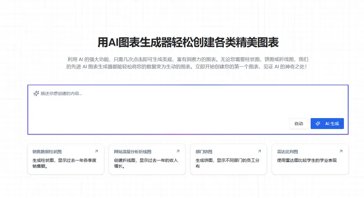Click the sparkle icon on AI 生成 button

(318, 124)
